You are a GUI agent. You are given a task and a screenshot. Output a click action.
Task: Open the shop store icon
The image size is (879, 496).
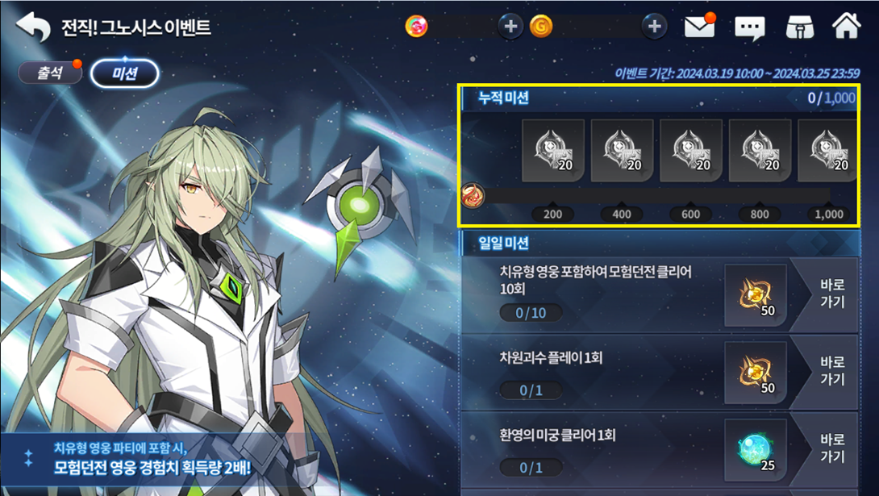[x=799, y=27]
